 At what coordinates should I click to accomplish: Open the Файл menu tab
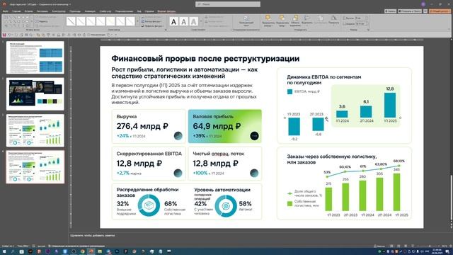(5, 11)
